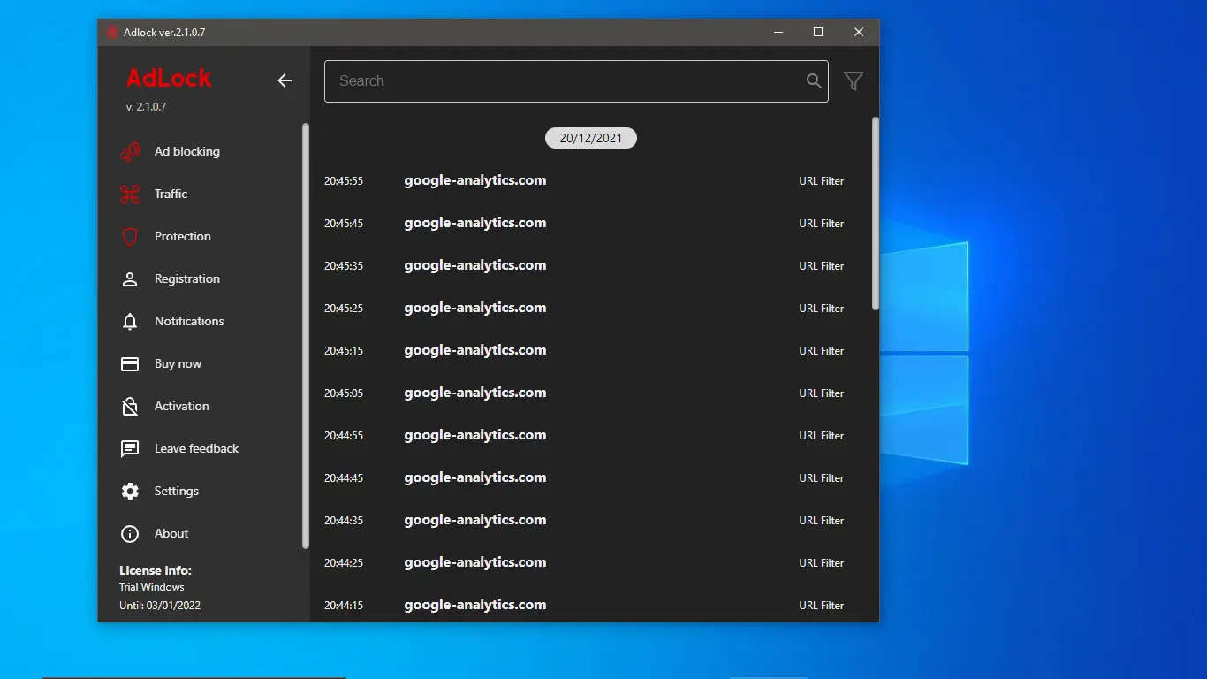Open About using the info icon

[x=130, y=533]
